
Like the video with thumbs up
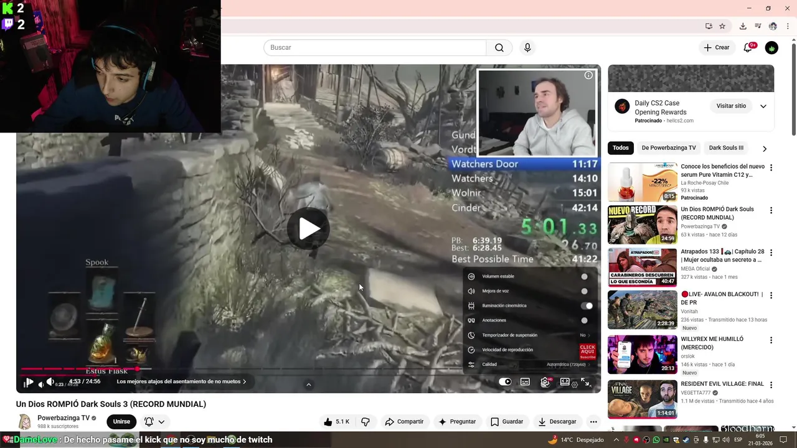tap(336, 422)
